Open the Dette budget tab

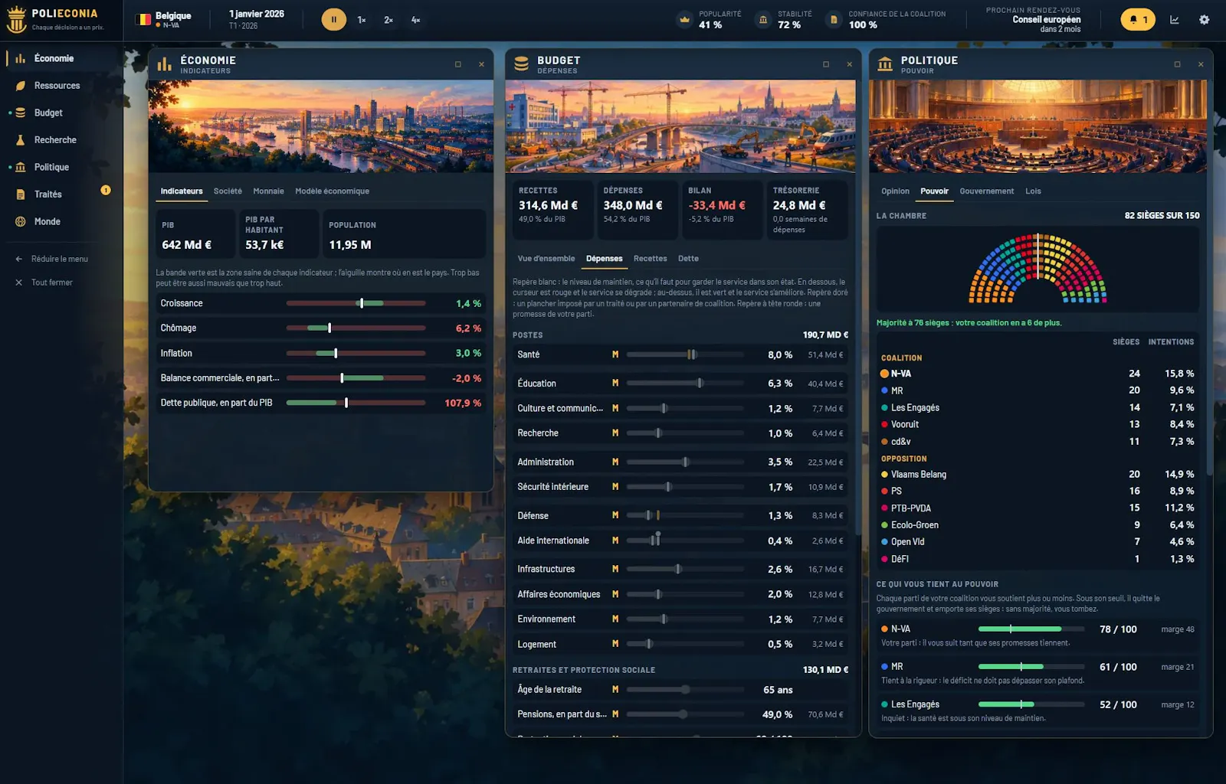tap(688, 259)
